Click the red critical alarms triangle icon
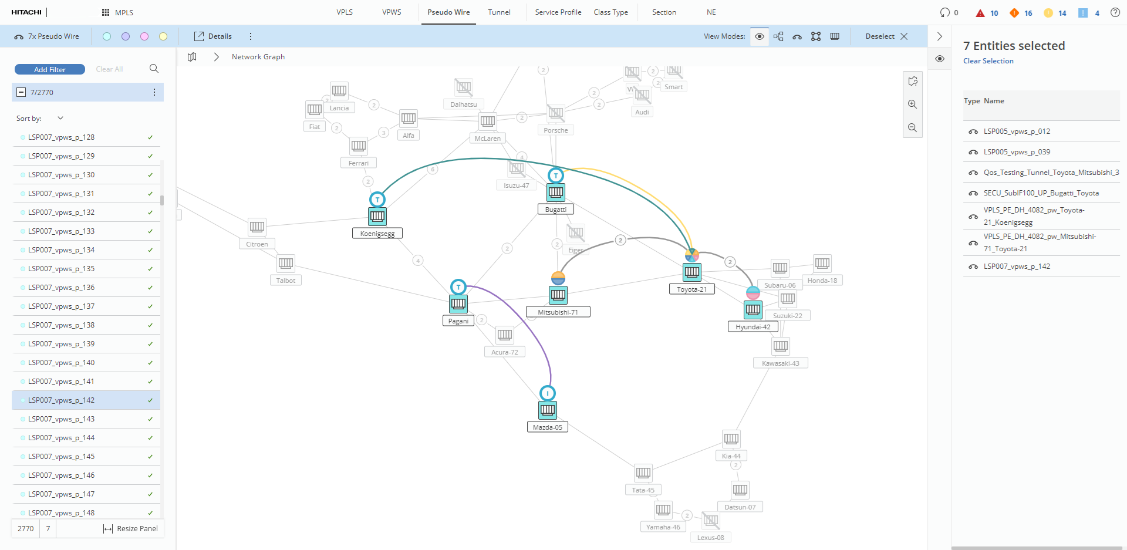Image resolution: width=1127 pixels, height=550 pixels. pyautogui.click(x=980, y=13)
